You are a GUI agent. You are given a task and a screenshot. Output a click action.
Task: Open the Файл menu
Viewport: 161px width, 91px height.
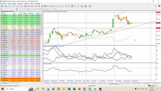click(x=4, y=4)
